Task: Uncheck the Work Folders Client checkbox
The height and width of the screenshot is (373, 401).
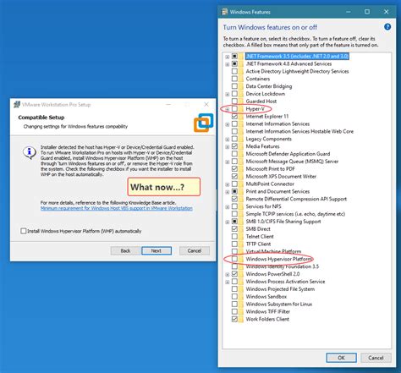Action: 234,319
